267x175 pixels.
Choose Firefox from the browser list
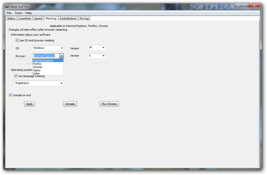(48, 64)
